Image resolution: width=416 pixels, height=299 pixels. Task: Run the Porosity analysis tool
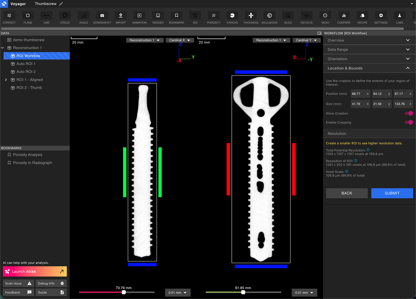214,18
